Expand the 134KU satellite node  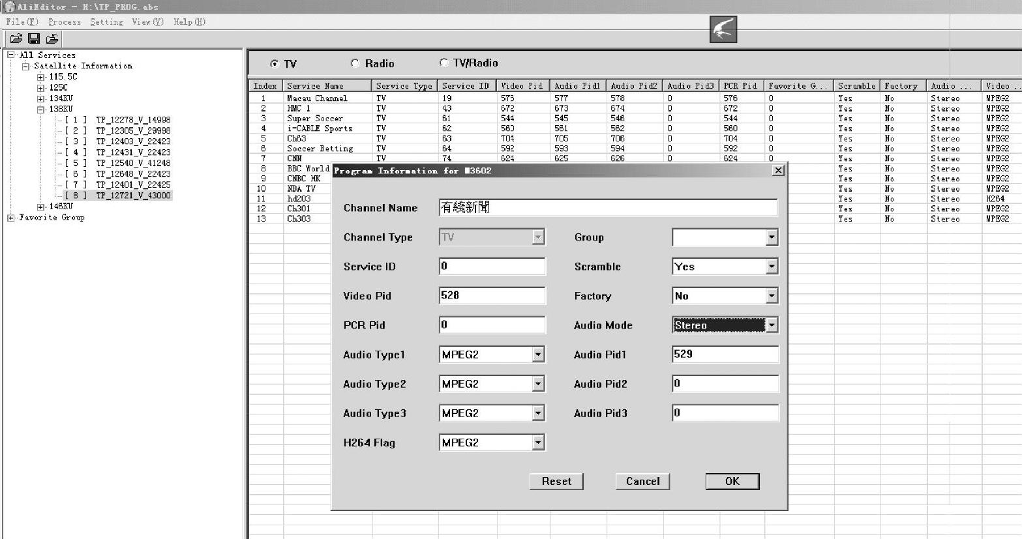(x=41, y=98)
